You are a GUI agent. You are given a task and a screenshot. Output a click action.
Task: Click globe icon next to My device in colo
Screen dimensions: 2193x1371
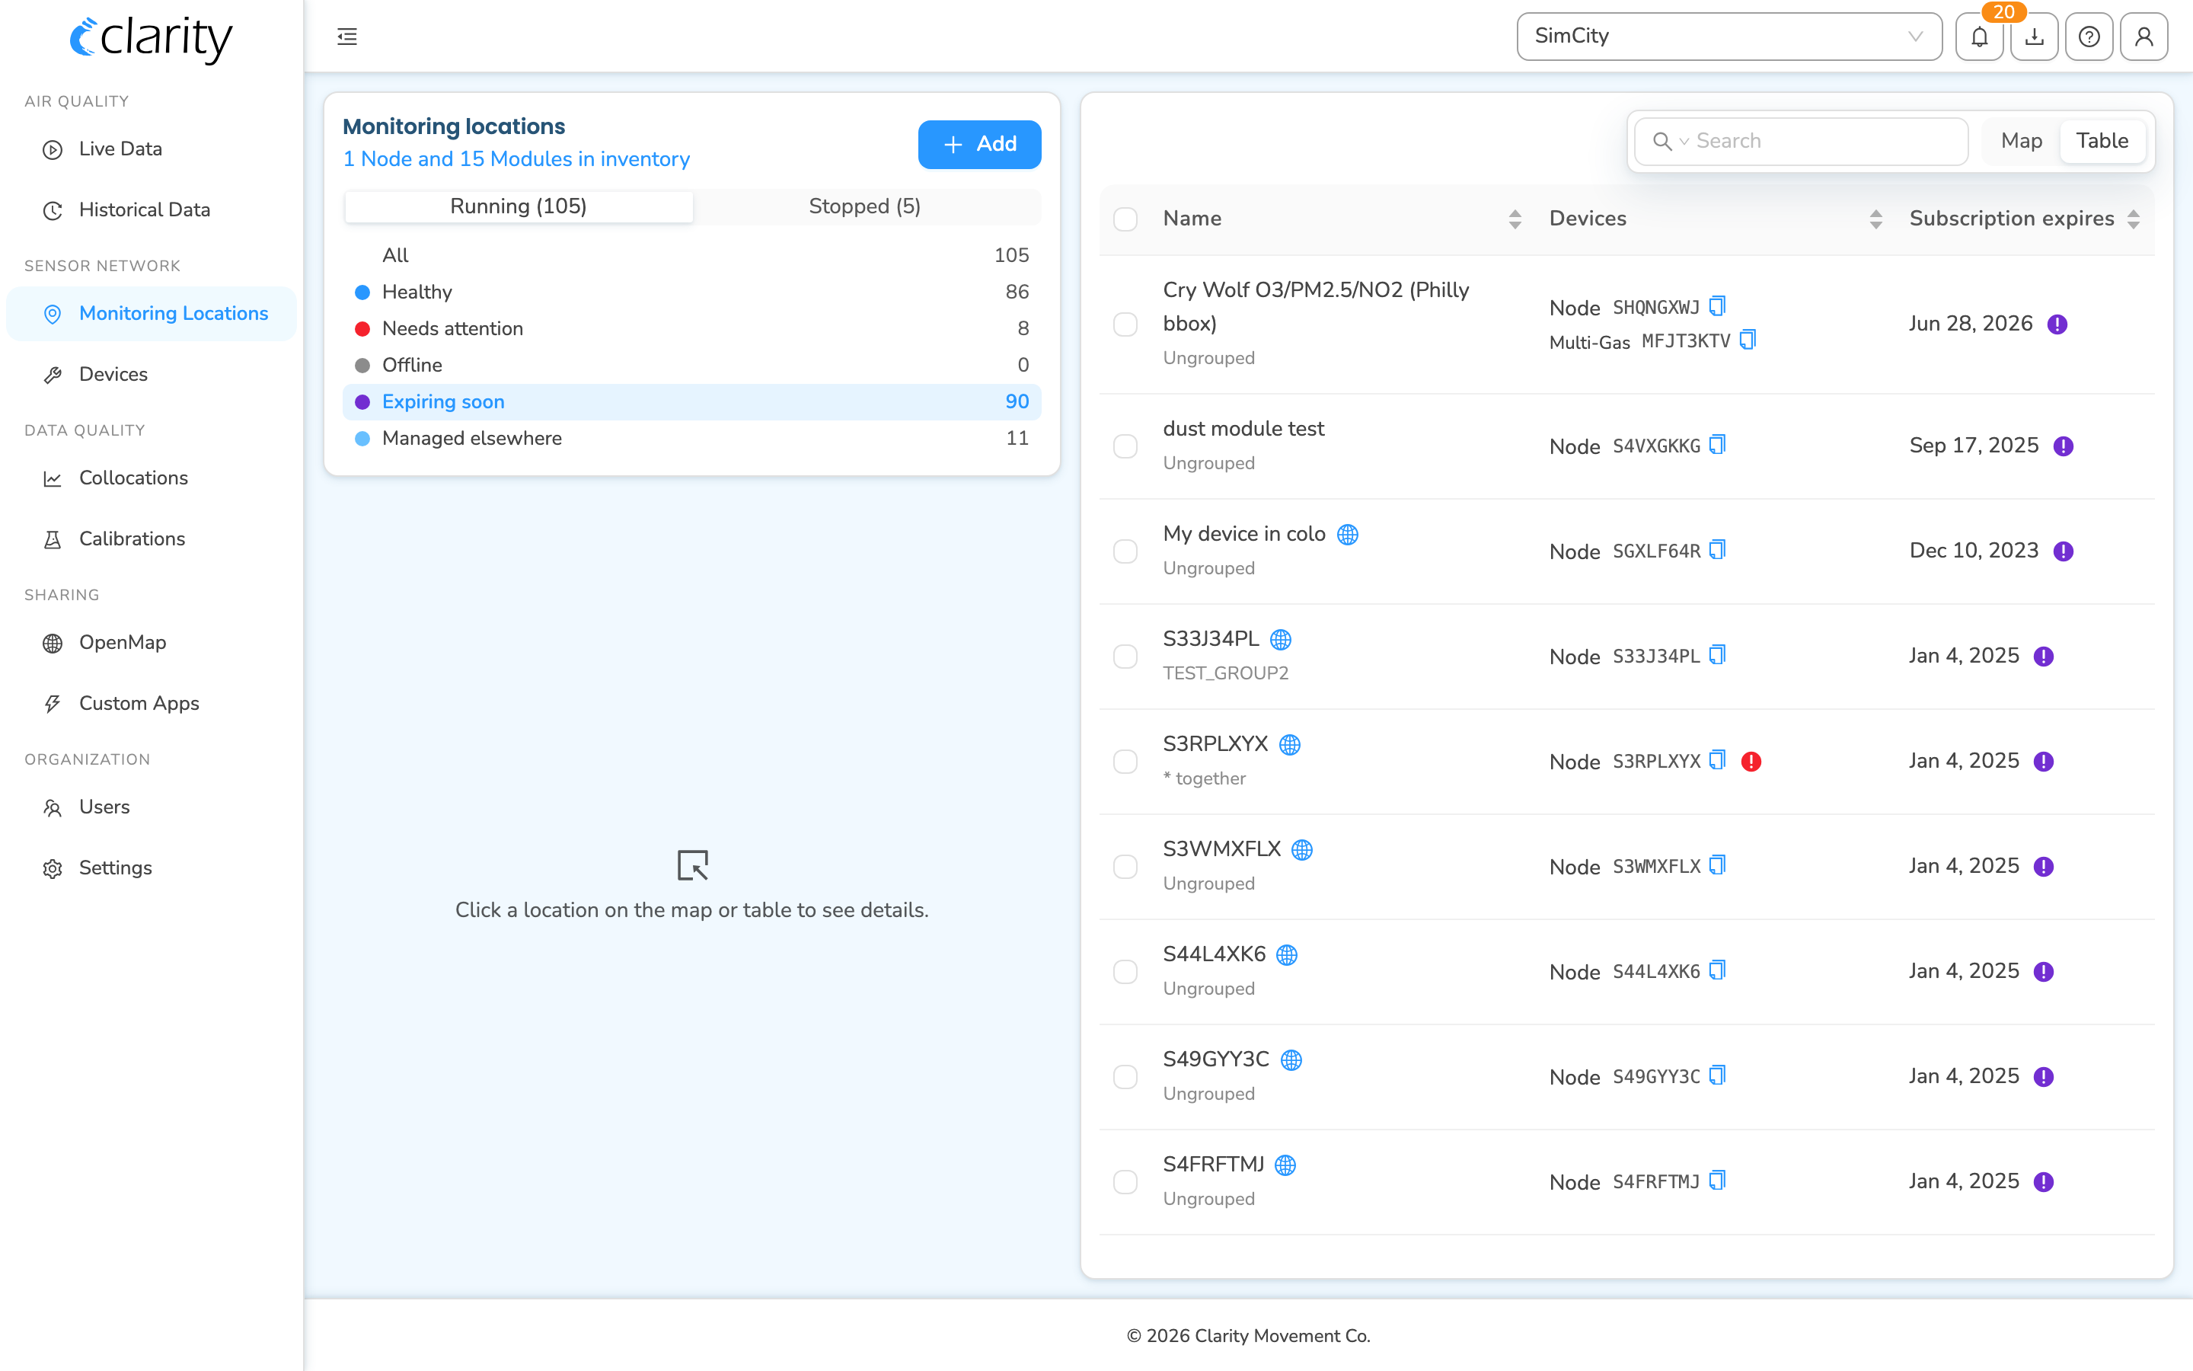[x=1348, y=535]
